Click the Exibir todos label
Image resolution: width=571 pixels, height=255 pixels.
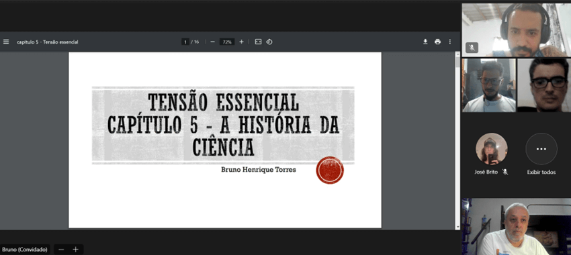point(541,172)
